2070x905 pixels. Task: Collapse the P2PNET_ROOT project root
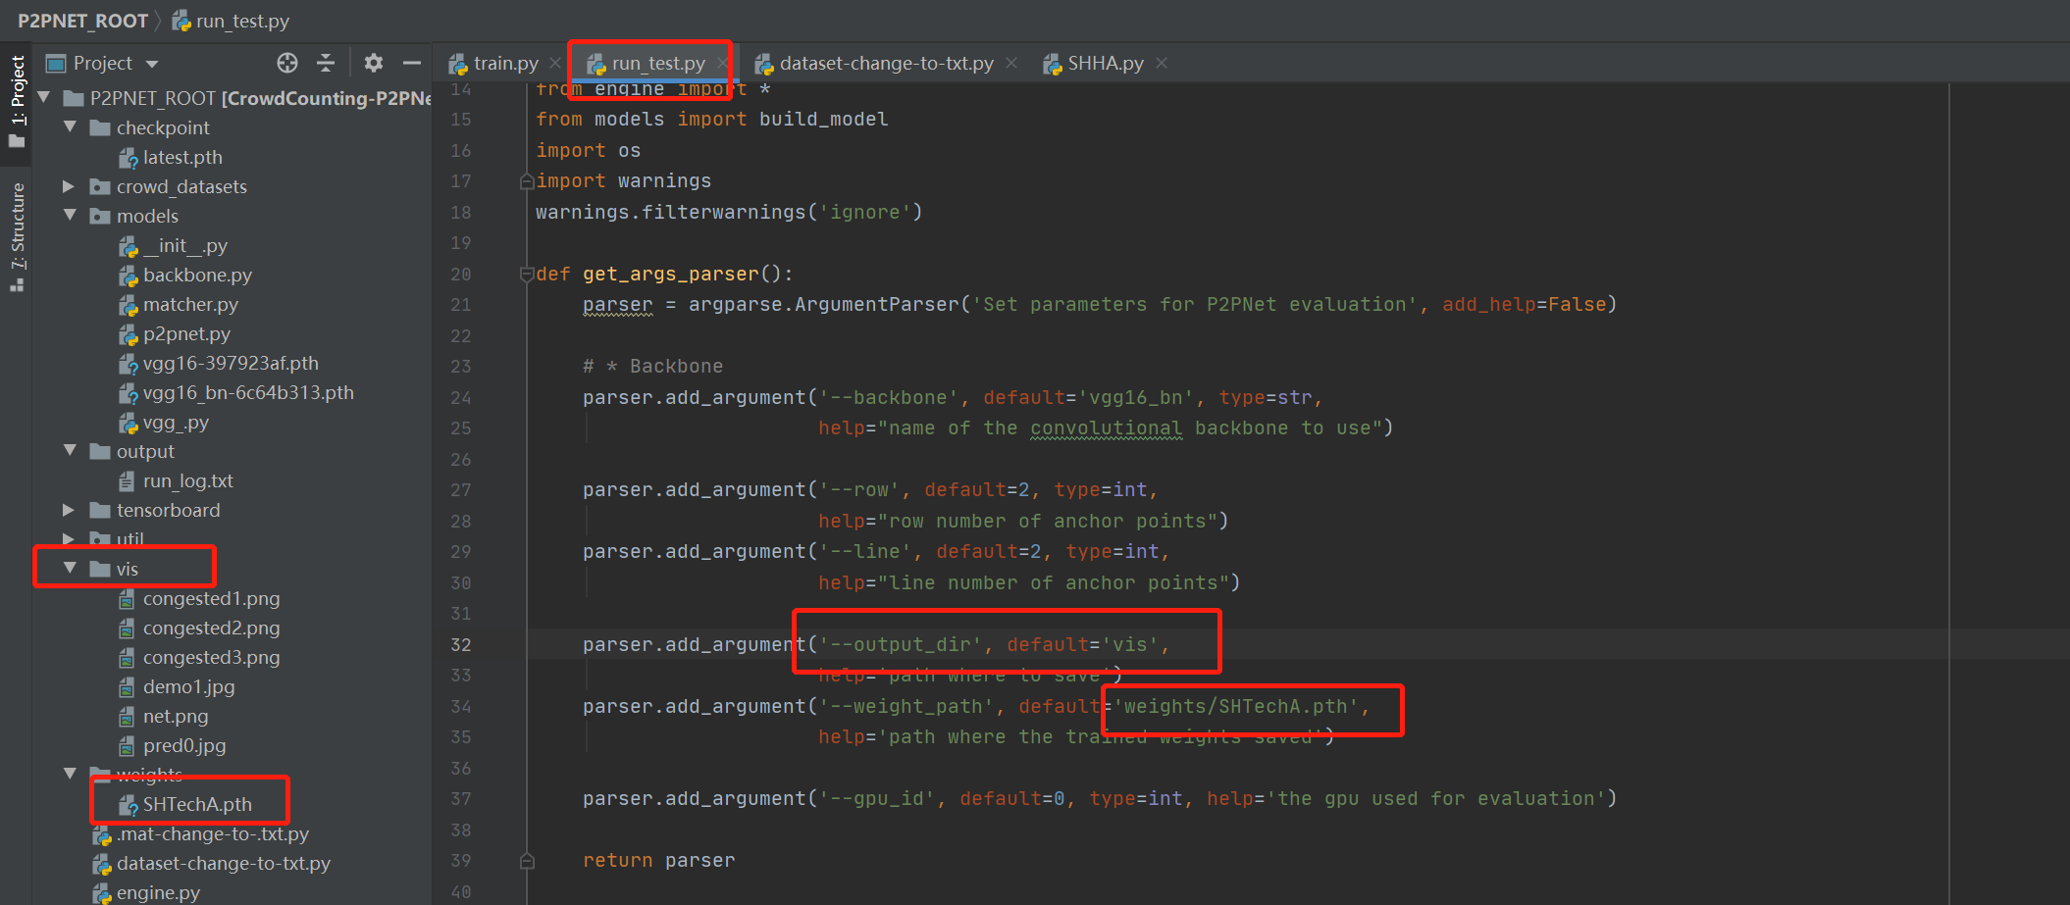coord(43,98)
